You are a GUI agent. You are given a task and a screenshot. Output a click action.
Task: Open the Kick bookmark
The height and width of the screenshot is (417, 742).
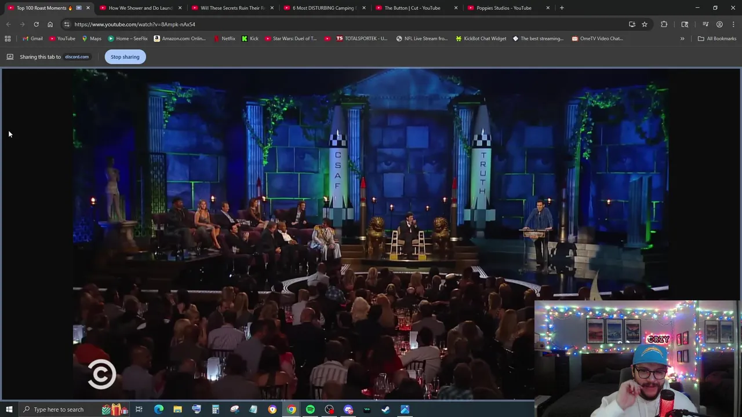(x=250, y=39)
